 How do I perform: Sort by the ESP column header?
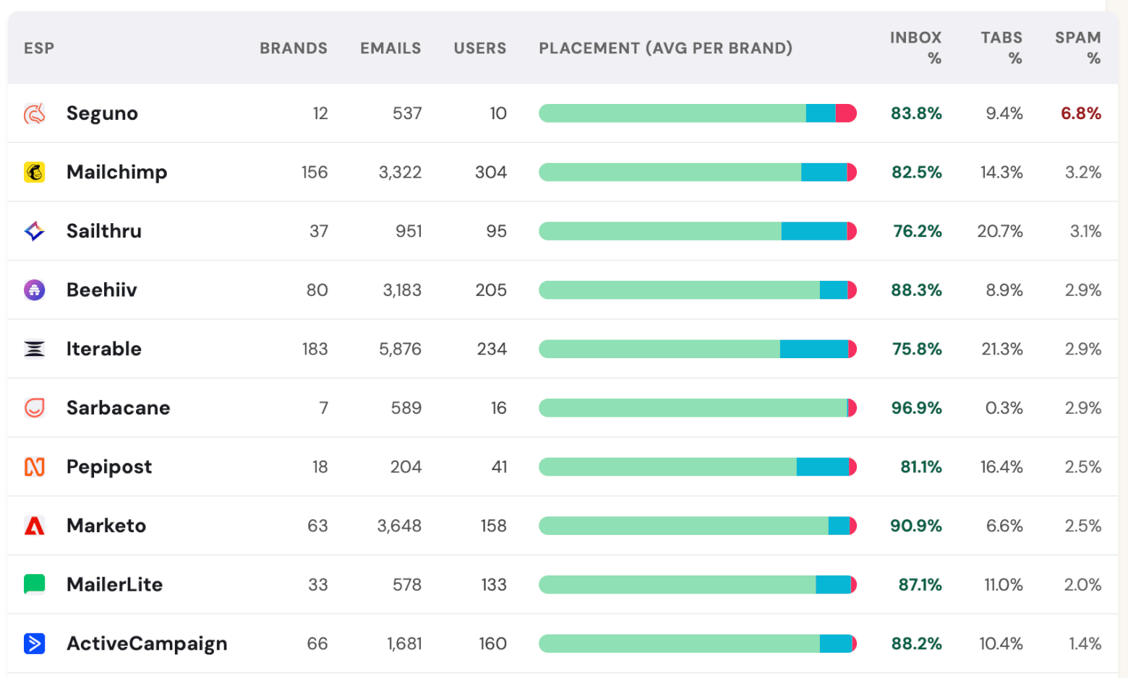[39, 48]
